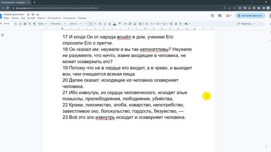The width and height of the screenshot is (271, 152).
Task: Click the Настройки Доступа share button
Action: pyautogui.click(x=250, y=16)
